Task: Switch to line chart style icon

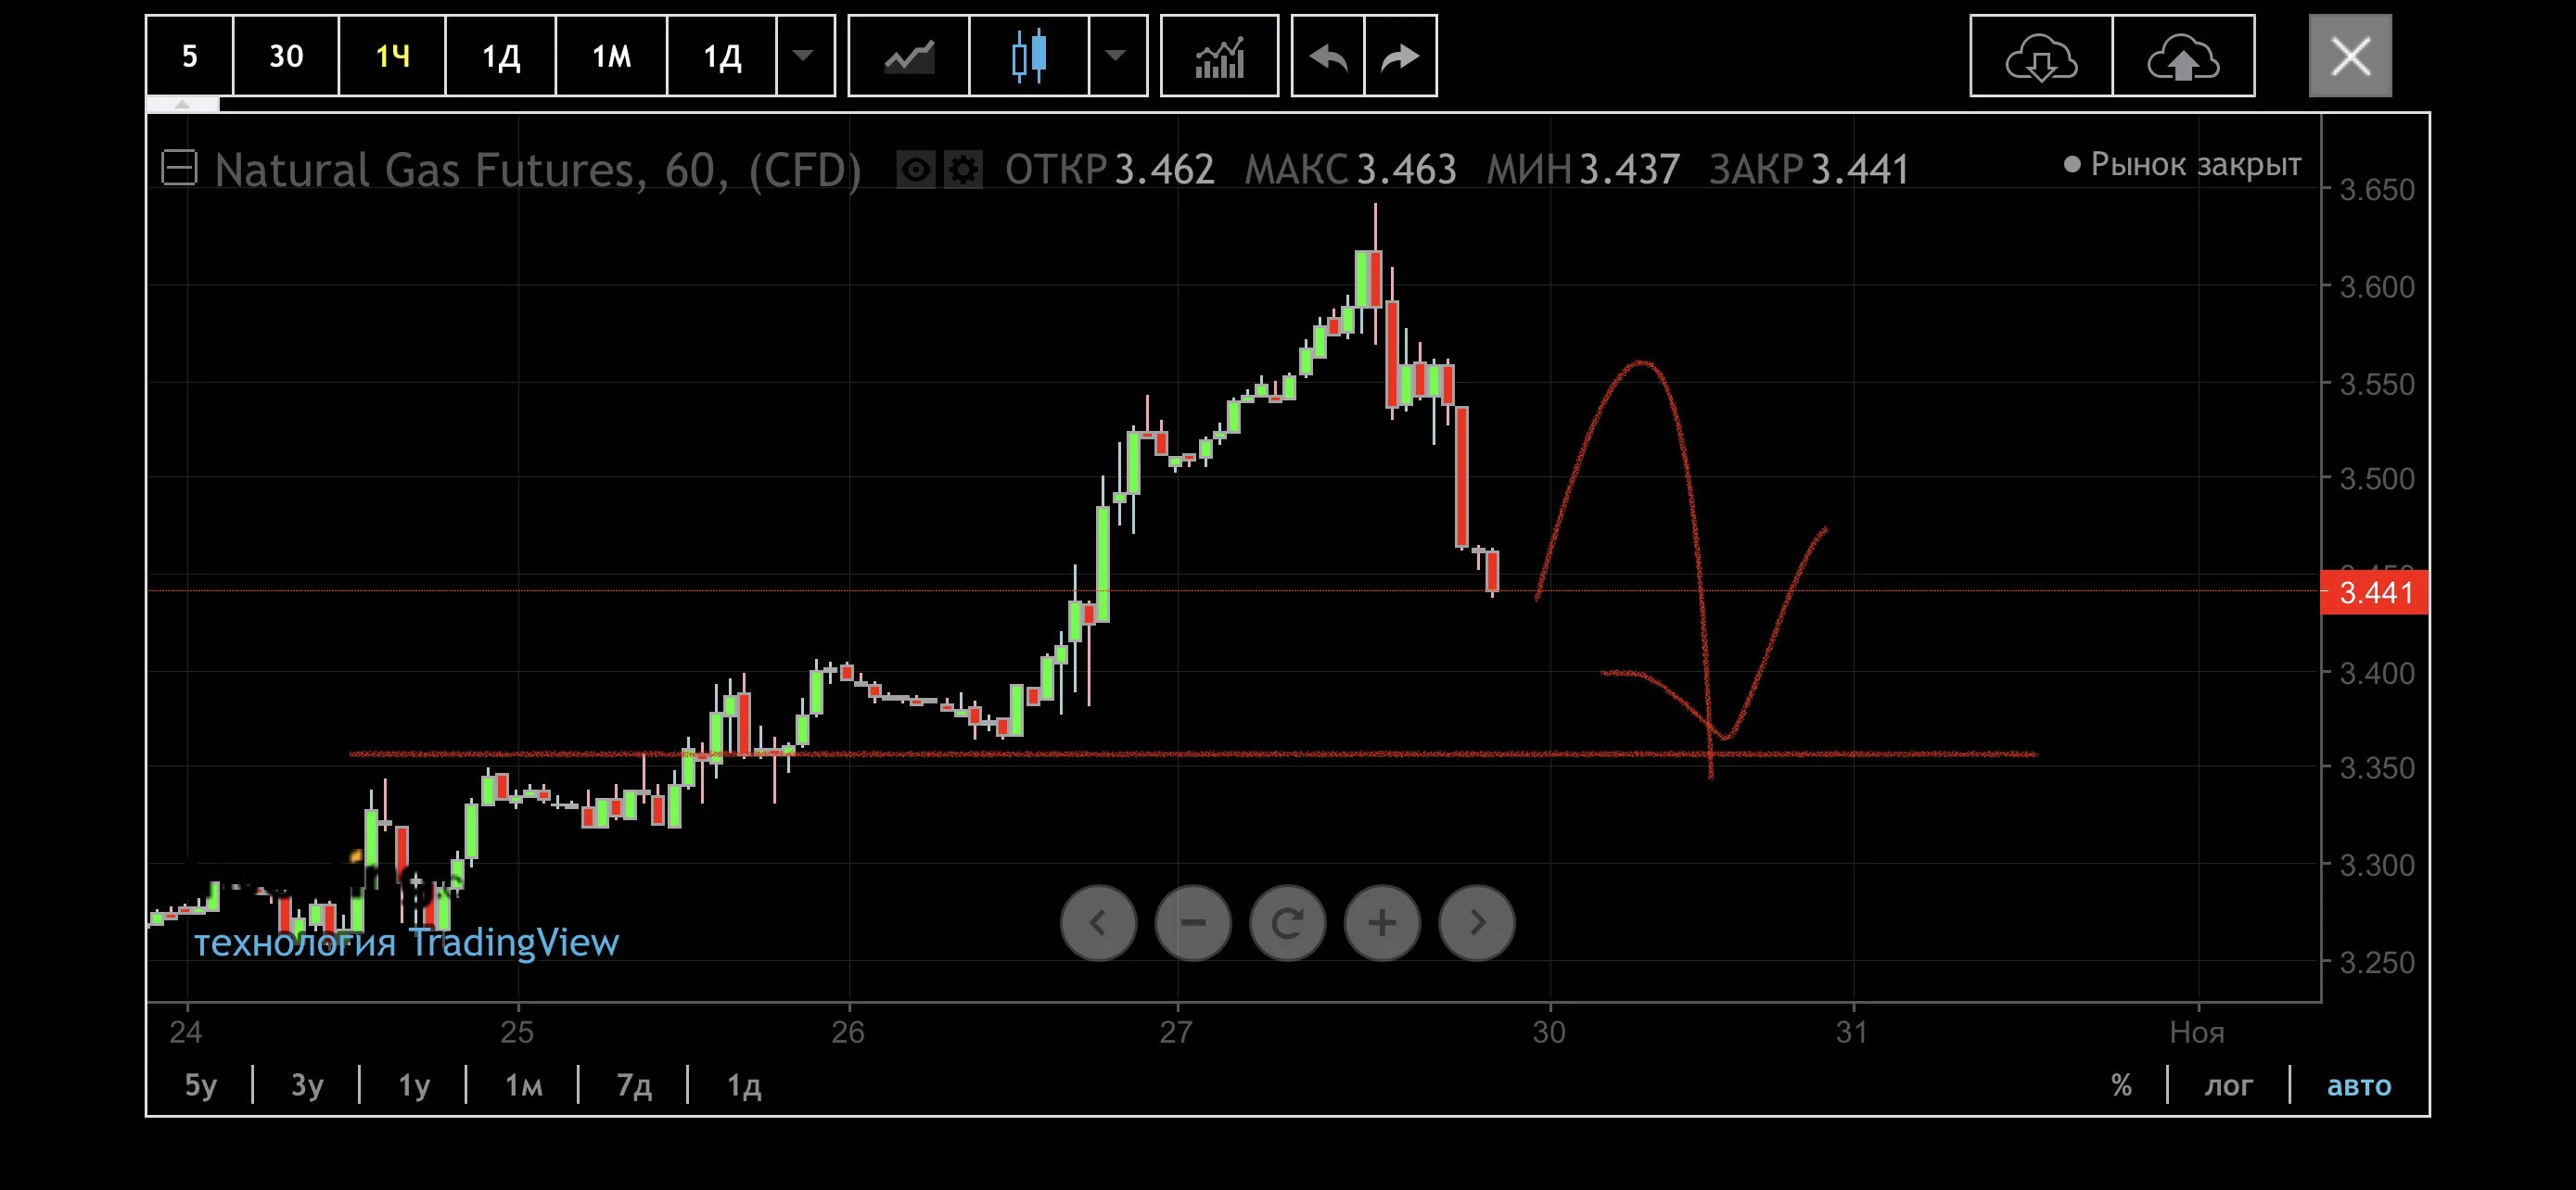Action: [x=909, y=56]
